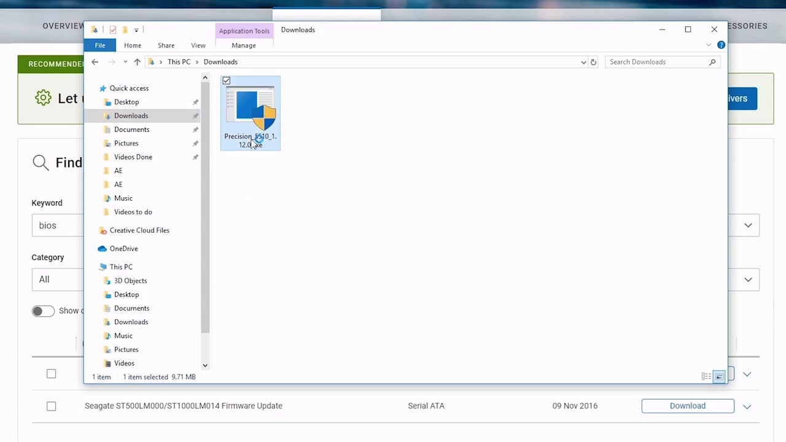
Task: Uncheck the Precision_5510 file selection checkbox
Action: coord(227,80)
